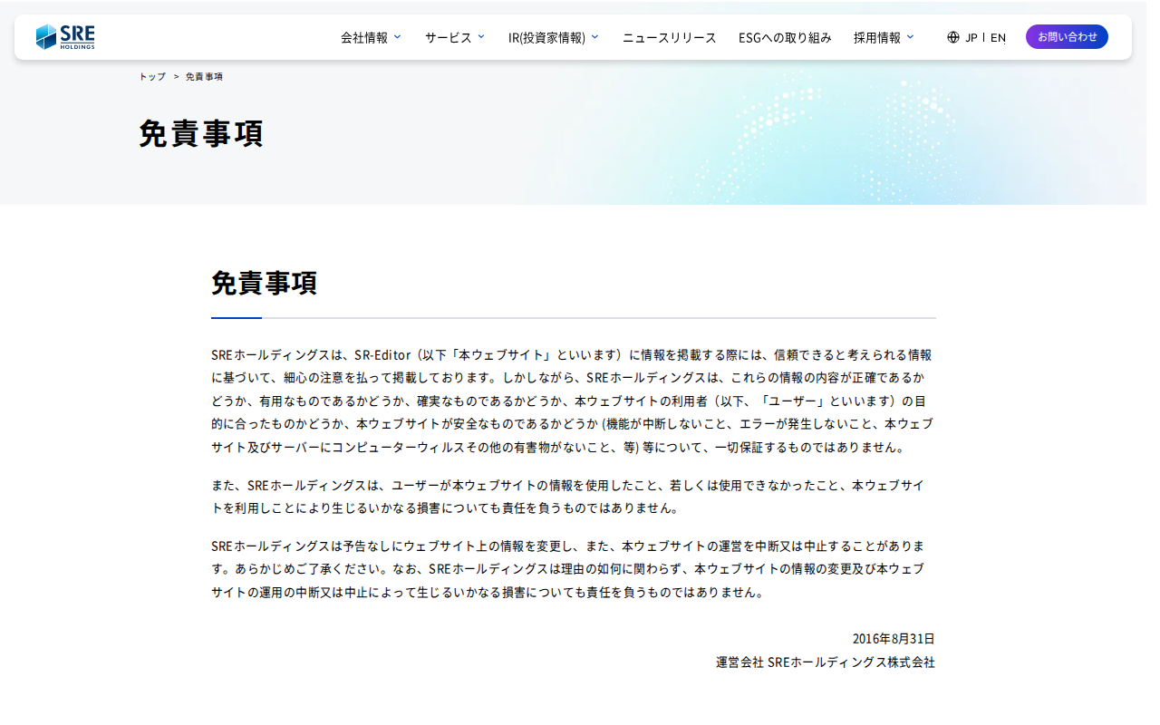The width and height of the screenshot is (1160, 725).
Task: Open ESGへの取り組み page
Action: pyautogui.click(x=785, y=37)
